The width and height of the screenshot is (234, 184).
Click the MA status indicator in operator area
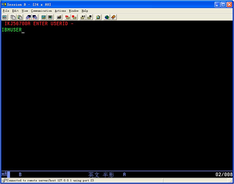4,174
